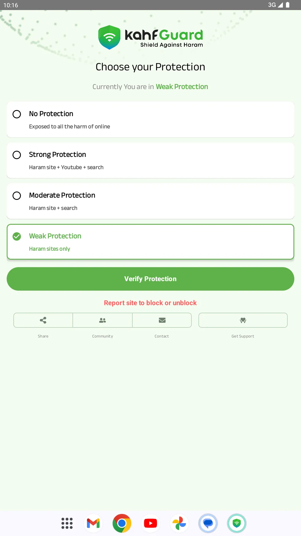Click Report site to block or unblock
Viewport: 301px width, 536px height.
150,303
